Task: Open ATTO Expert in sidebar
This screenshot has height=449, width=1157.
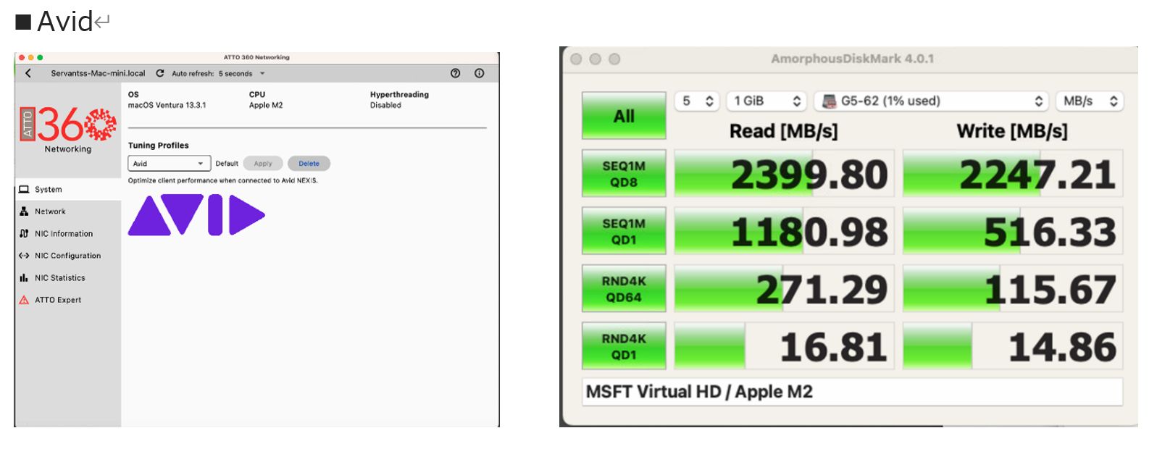Action: (x=67, y=300)
